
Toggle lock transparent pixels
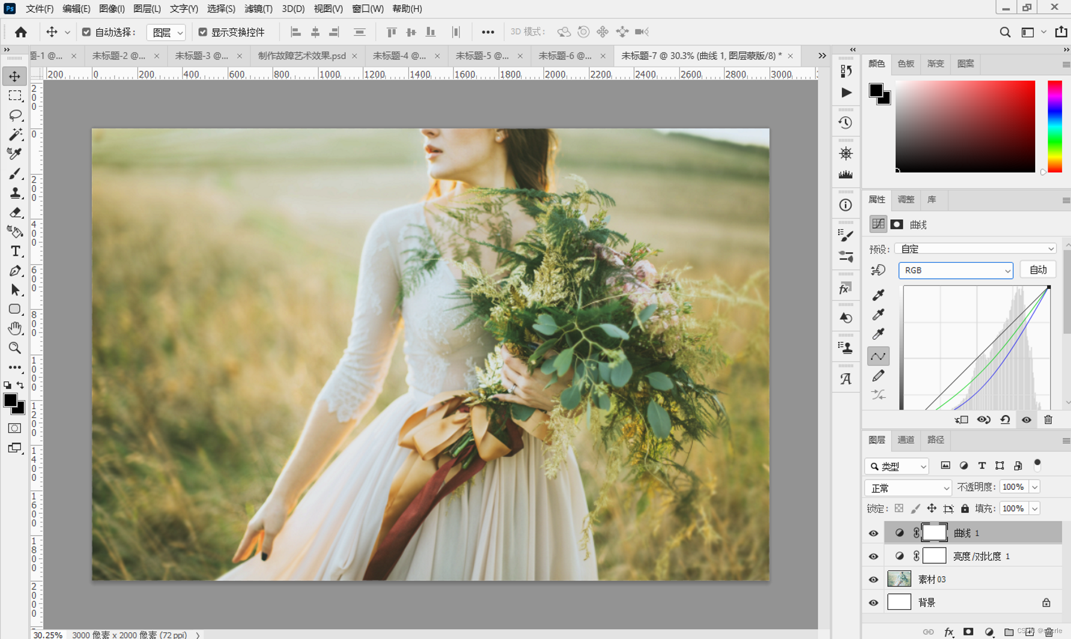[899, 509]
